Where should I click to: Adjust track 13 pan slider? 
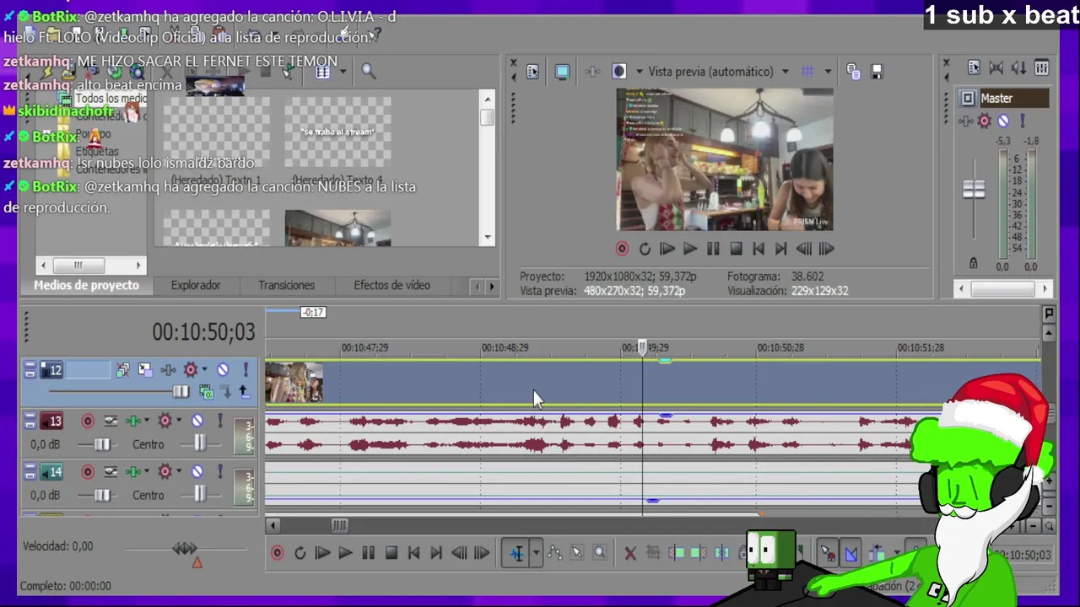(199, 444)
